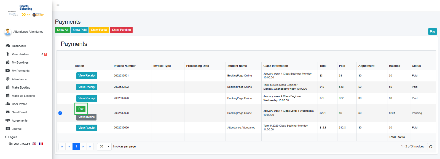Expand the View children submenu

coord(42,54)
